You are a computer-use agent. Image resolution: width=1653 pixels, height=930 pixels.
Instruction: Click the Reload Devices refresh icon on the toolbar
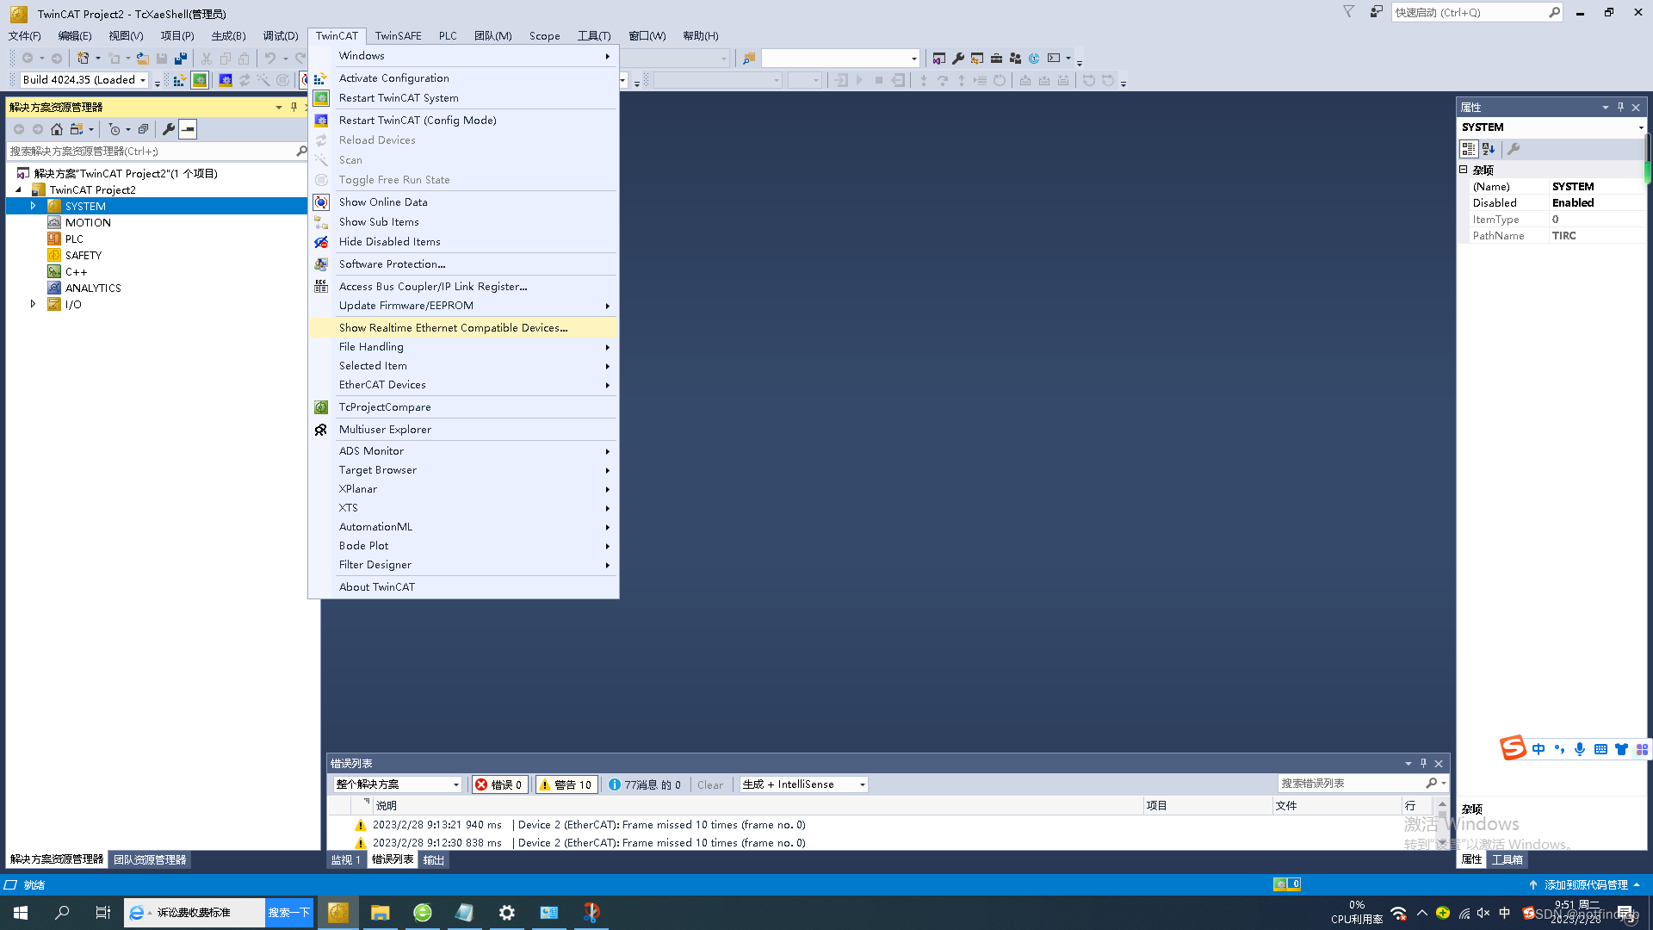click(x=245, y=80)
